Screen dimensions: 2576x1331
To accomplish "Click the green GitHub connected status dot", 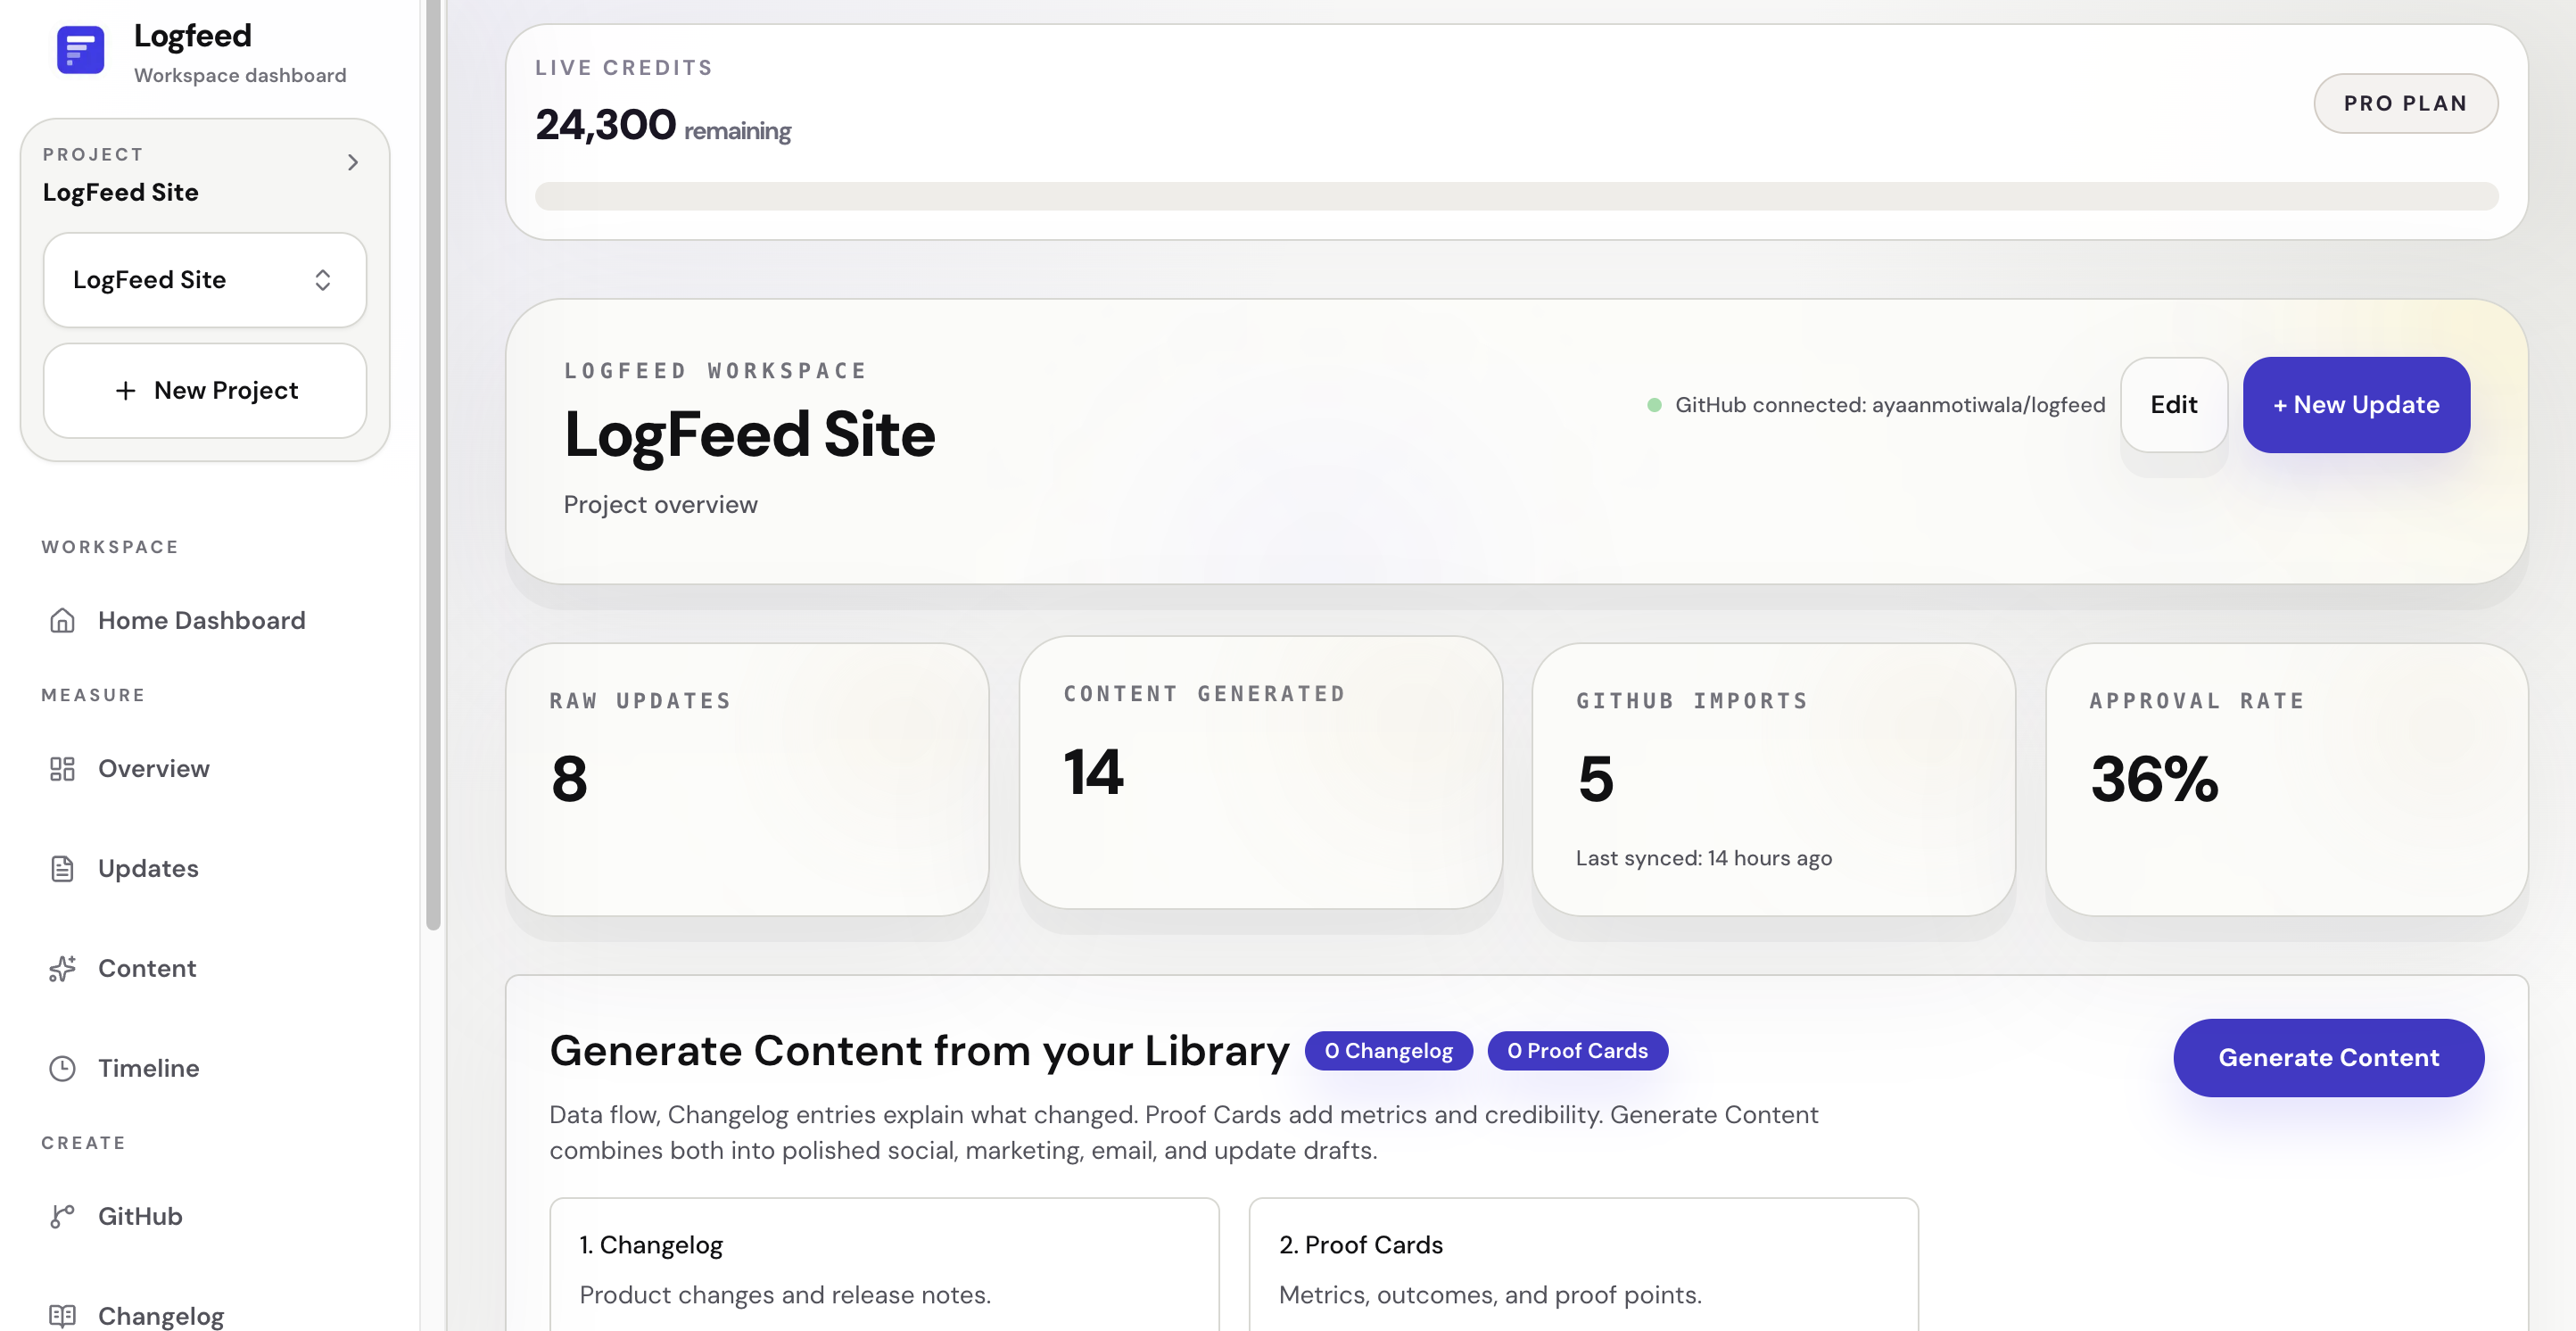I will click(1654, 405).
